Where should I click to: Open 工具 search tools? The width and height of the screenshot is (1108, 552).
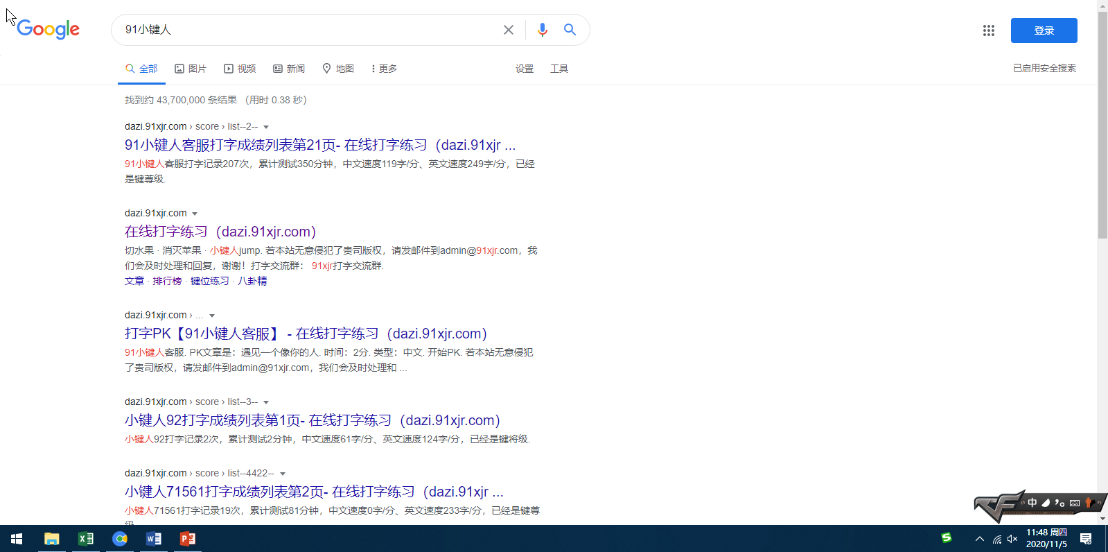click(x=559, y=69)
